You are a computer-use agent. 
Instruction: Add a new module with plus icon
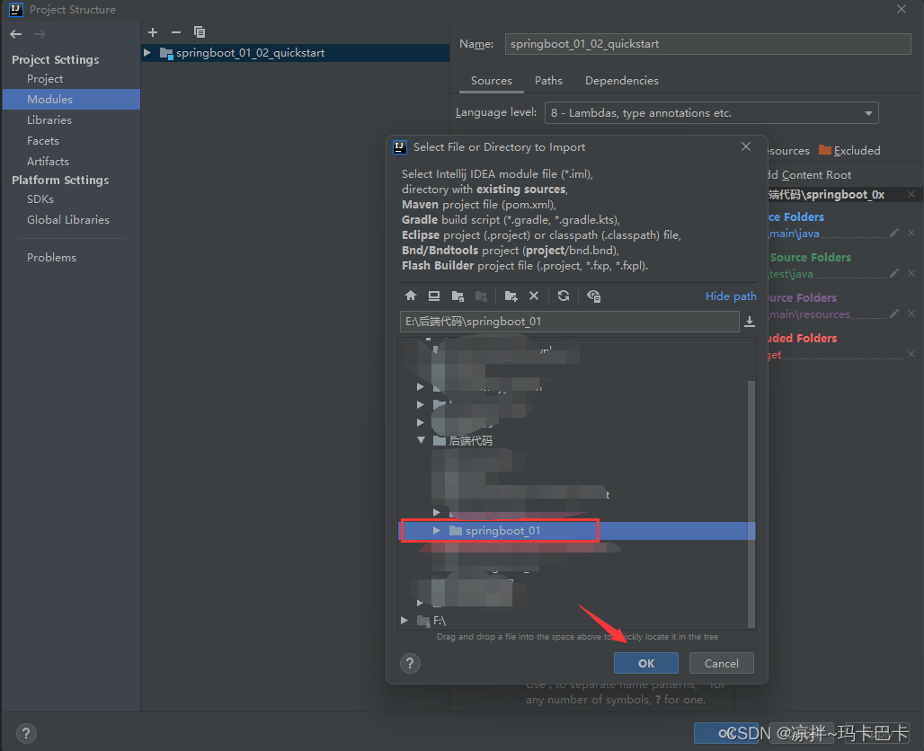click(x=153, y=32)
